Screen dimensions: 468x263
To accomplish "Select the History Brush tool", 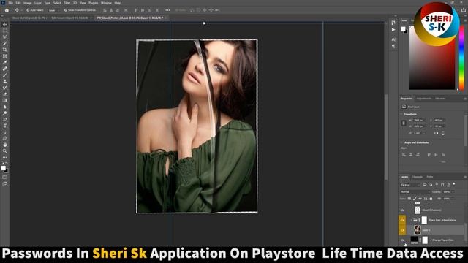I will tap(5, 88).
